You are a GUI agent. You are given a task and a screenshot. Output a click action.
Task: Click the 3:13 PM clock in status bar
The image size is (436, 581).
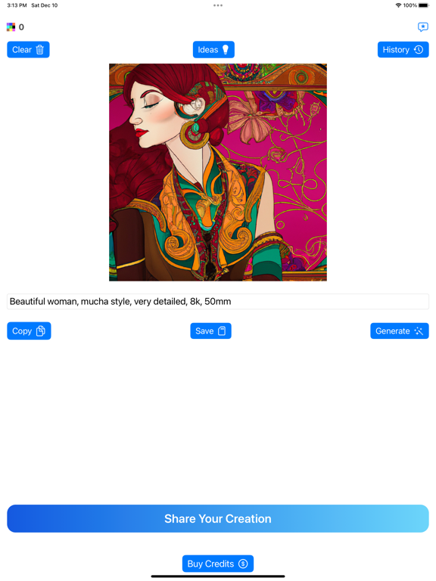pyautogui.click(x=17, y=5)
